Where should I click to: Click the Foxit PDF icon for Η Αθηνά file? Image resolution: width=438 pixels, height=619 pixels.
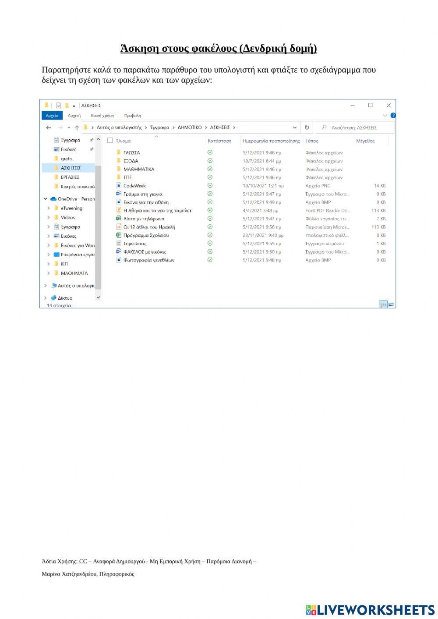coord(119,211)
